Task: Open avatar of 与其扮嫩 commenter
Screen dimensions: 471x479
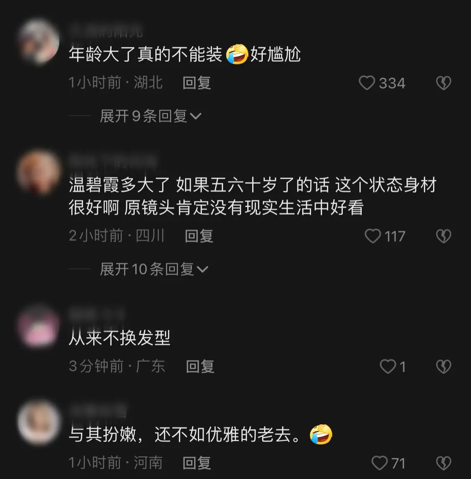Action: [x=39, y=422]
